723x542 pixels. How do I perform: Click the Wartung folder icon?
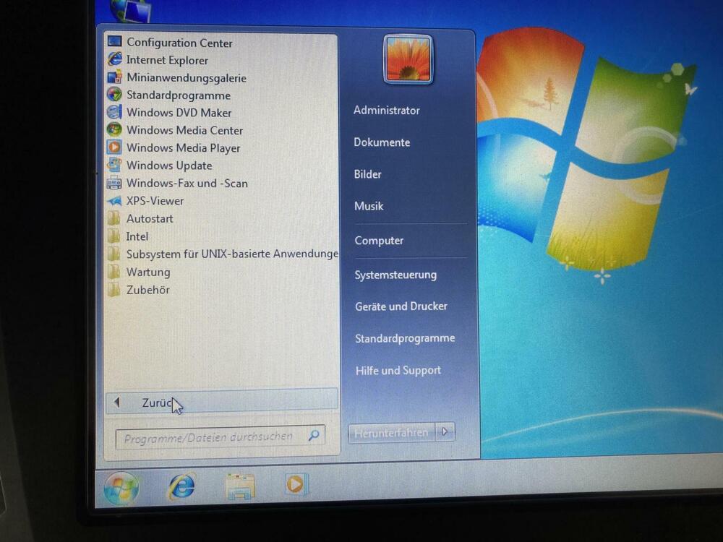[x=114, y=272]
